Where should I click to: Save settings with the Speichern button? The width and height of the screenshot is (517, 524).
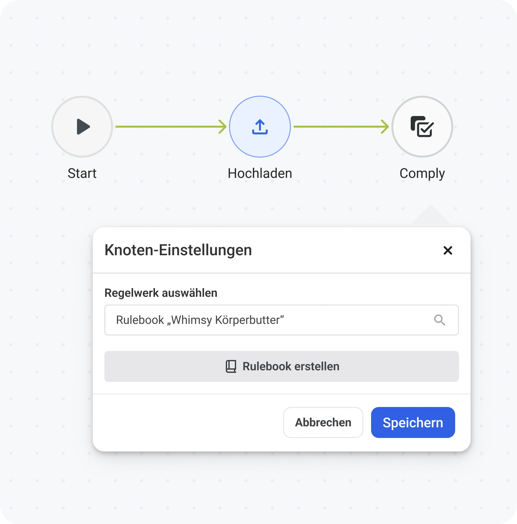click(413, 422)
